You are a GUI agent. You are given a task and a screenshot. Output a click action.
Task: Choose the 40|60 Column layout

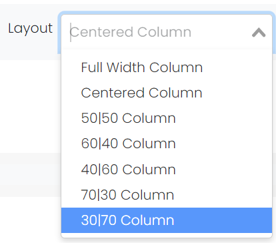point(167,170)
